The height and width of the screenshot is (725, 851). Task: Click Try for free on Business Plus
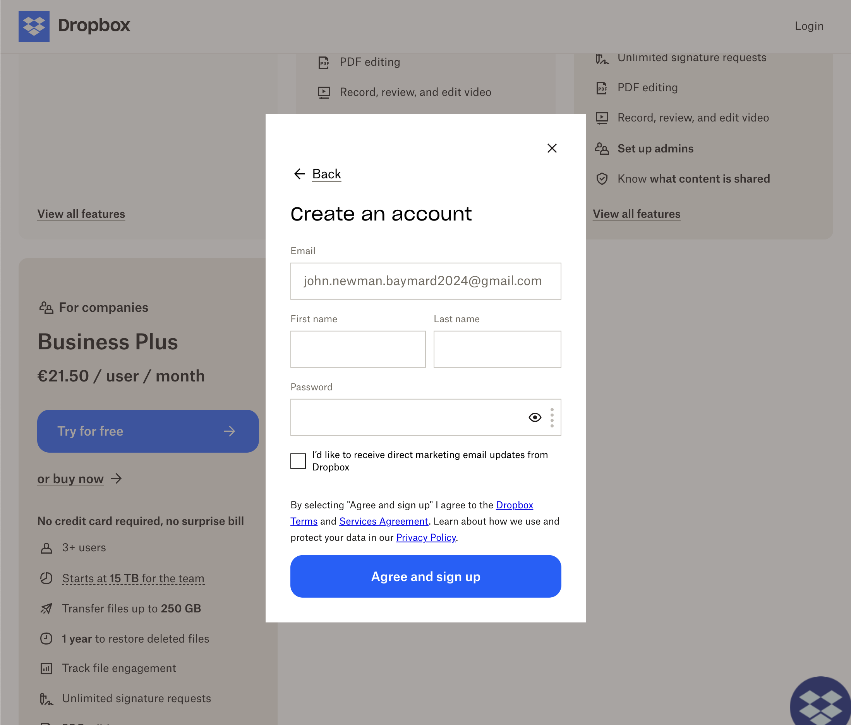(x=148, y=431)
